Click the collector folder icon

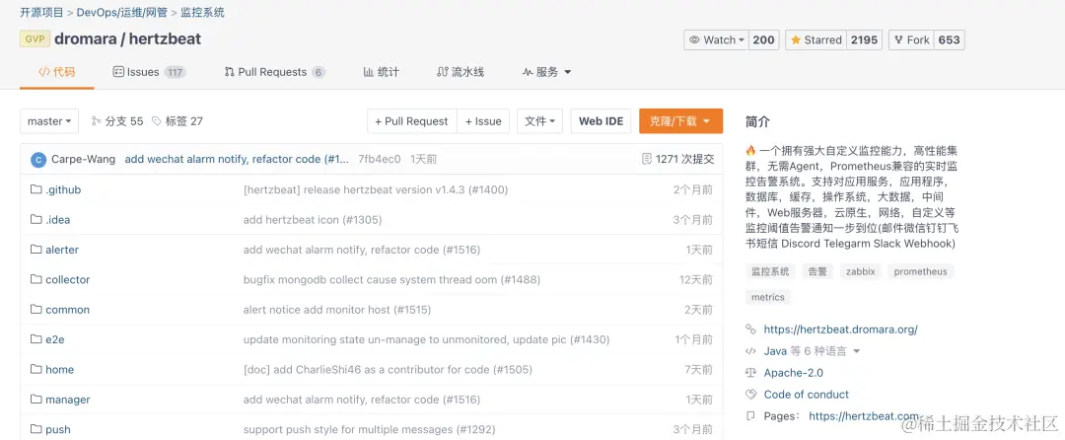pos(36,279)
